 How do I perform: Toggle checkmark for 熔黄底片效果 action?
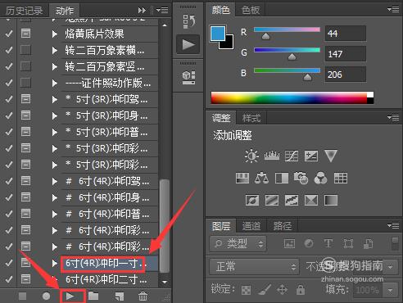pos(9,34)
